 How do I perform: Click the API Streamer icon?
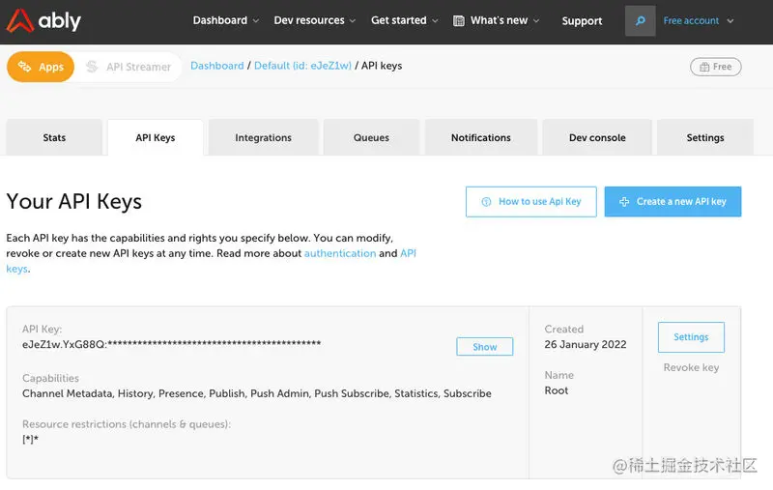click(92, 67)
